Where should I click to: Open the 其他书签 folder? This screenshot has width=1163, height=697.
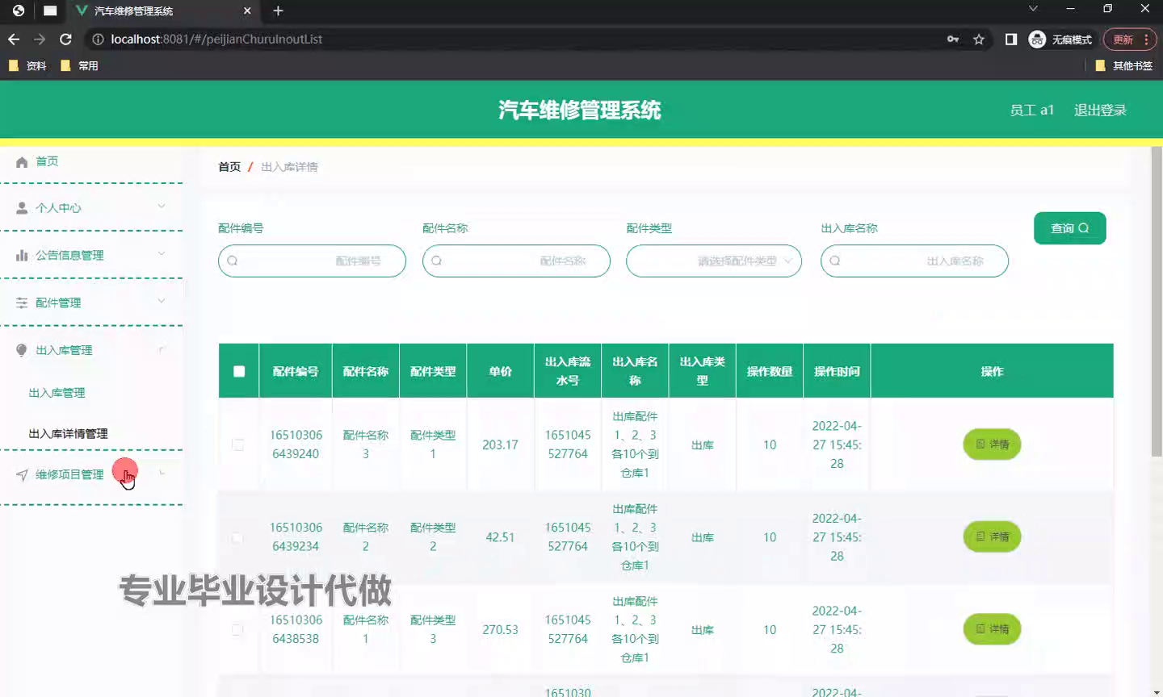1124,66
